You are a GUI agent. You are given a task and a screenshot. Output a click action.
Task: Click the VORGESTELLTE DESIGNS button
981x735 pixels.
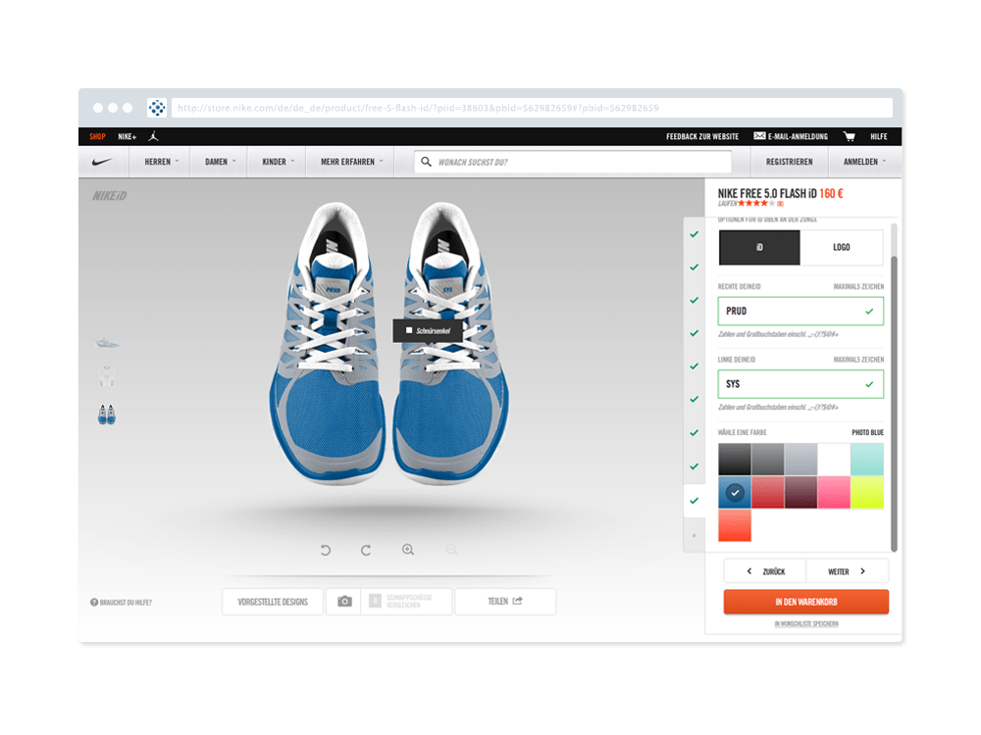[x=273, y=602]
